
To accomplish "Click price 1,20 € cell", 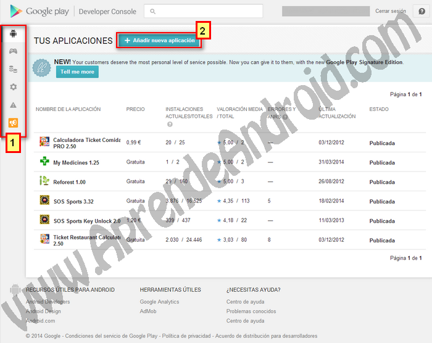I will (133, 220).
